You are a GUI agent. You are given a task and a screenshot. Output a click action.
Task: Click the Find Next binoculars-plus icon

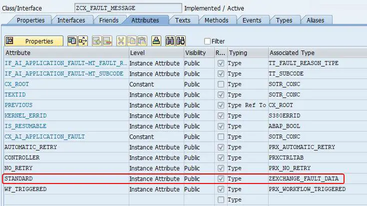(180, 41)
